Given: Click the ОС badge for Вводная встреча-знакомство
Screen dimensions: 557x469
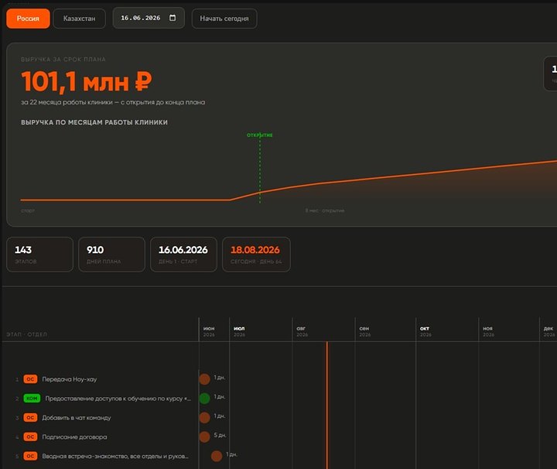Looking at the screenshot, I should (30, 456).
